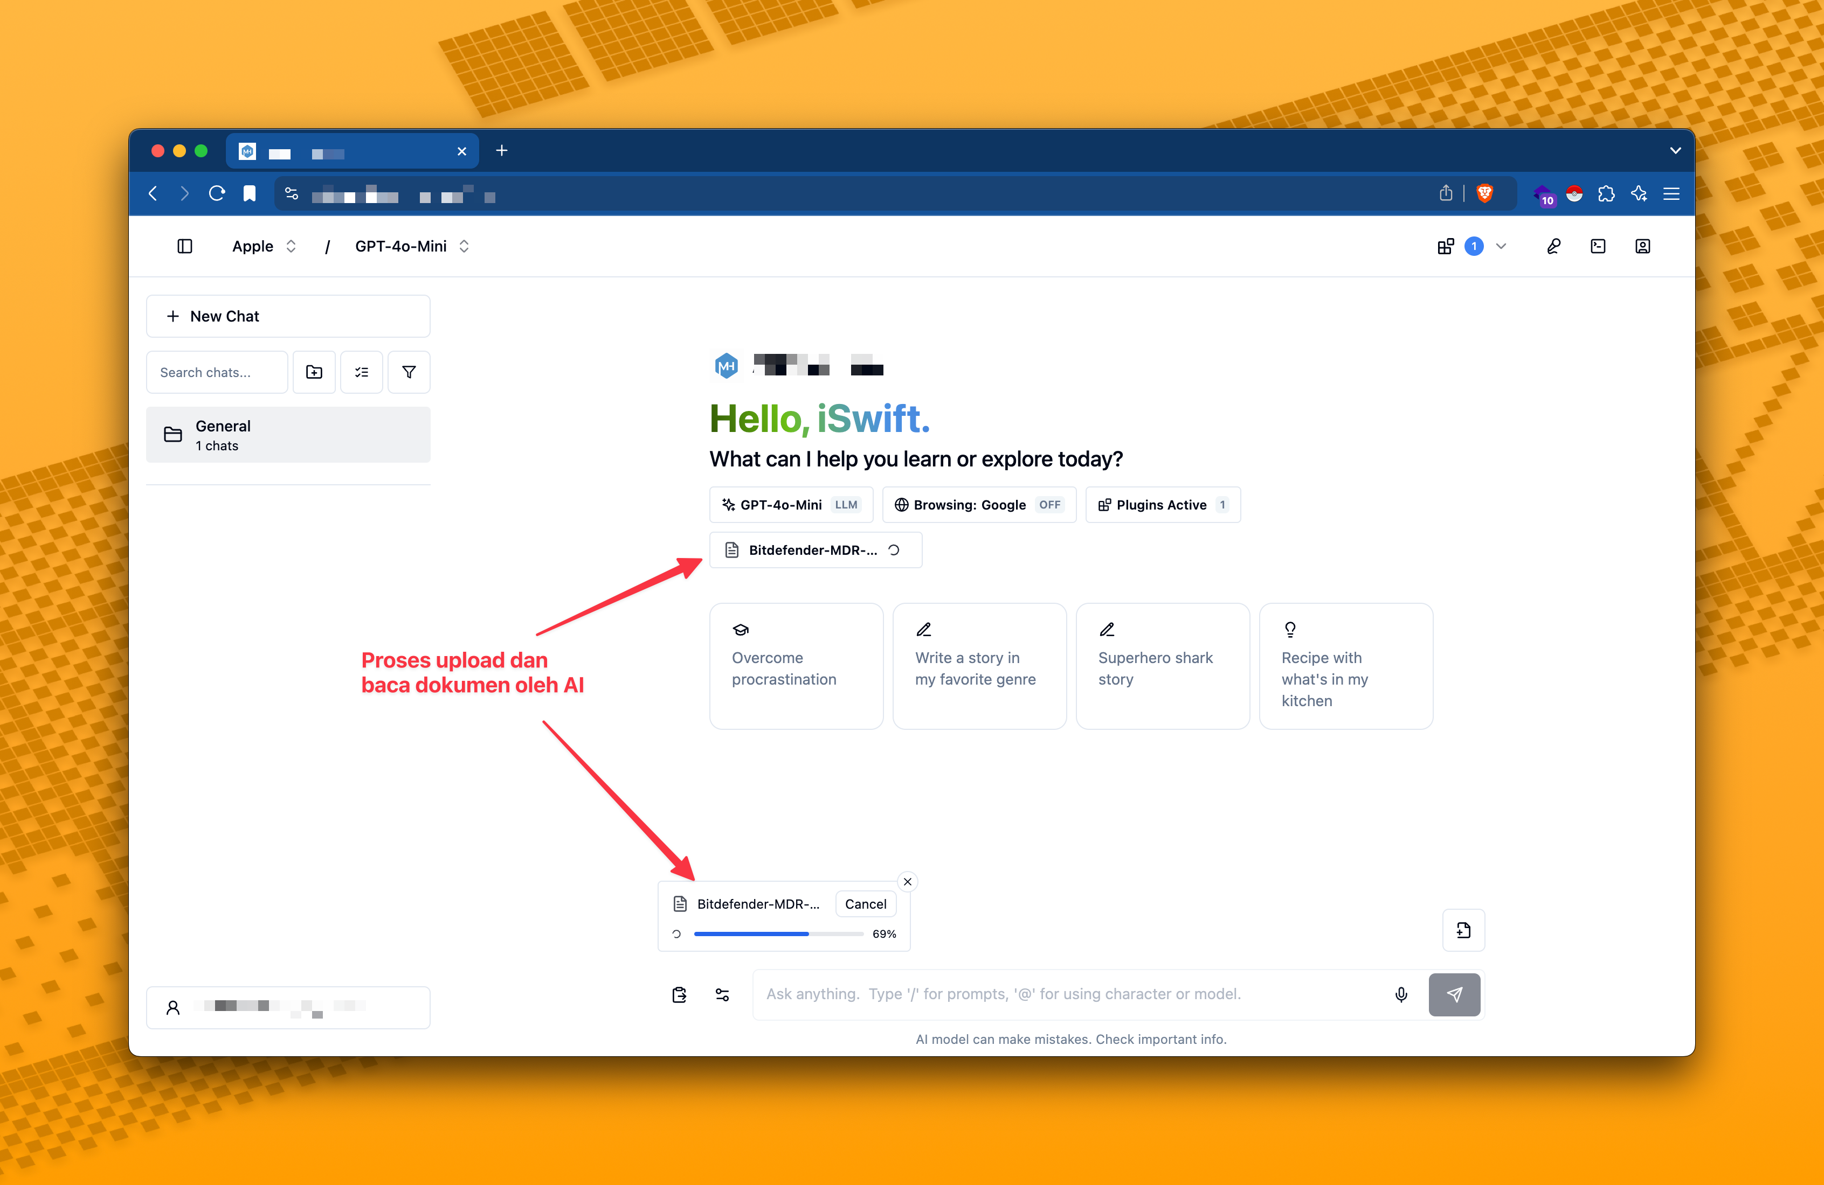Open the attach file icon by input

click(x=679, y=994)
